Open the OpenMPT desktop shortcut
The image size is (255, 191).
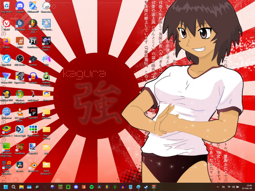coord(33,113)
